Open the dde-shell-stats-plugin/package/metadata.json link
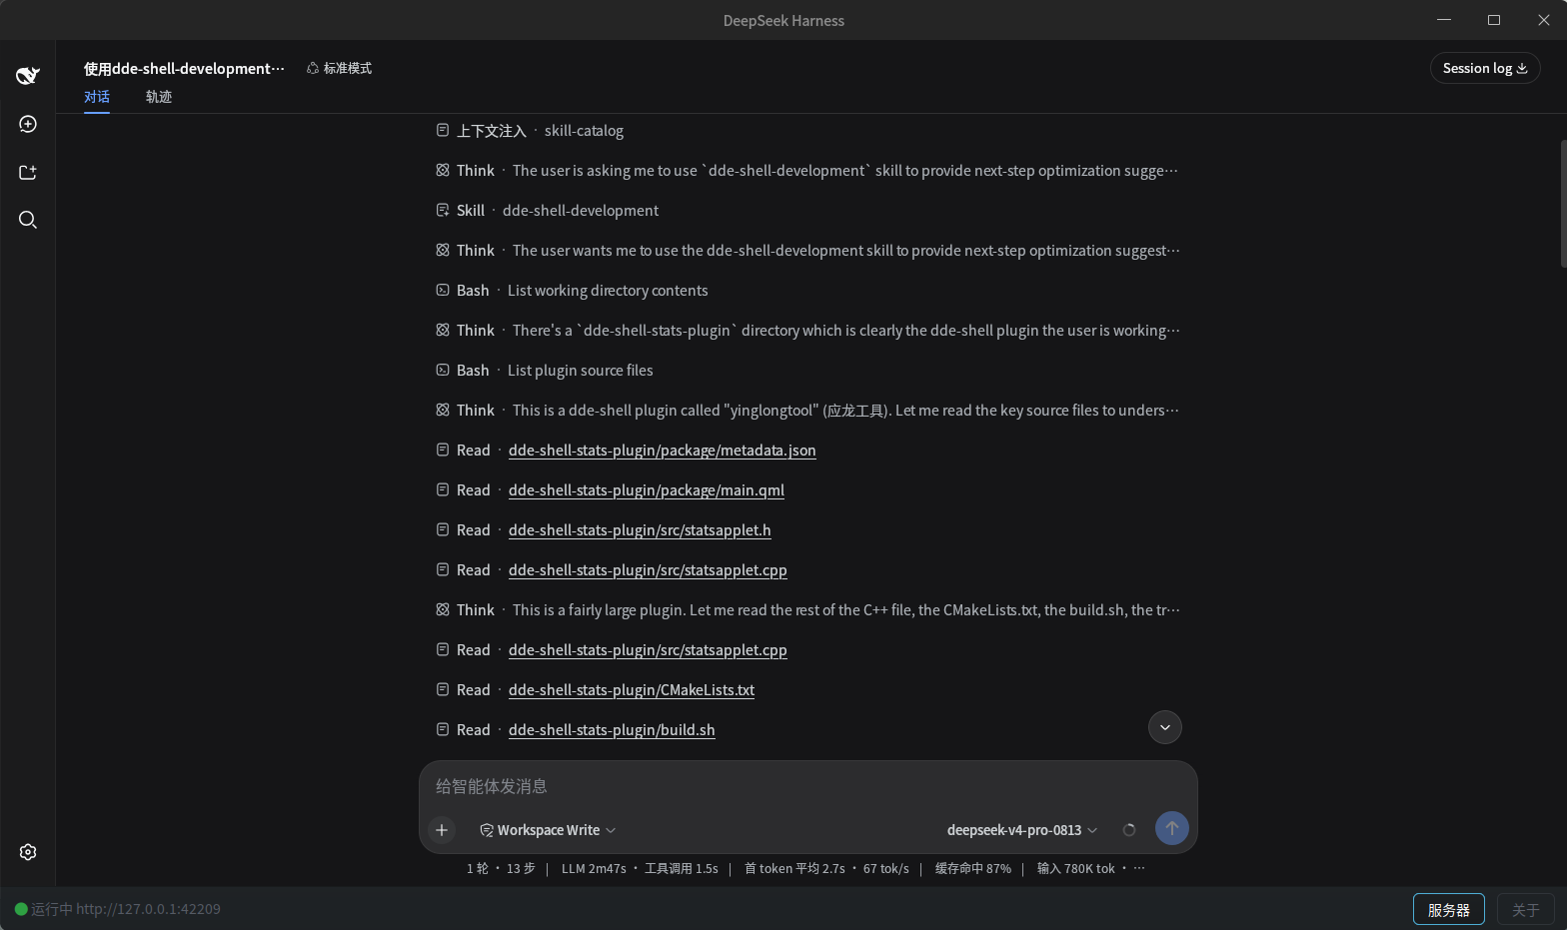The width and height of the screenshot is (1567, 930). pos(663,451)
